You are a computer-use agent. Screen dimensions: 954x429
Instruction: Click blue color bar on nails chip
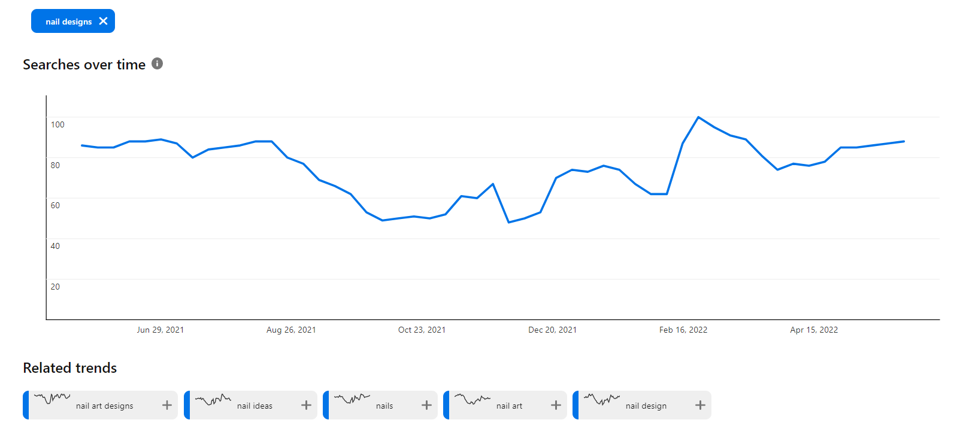point(326,405)
